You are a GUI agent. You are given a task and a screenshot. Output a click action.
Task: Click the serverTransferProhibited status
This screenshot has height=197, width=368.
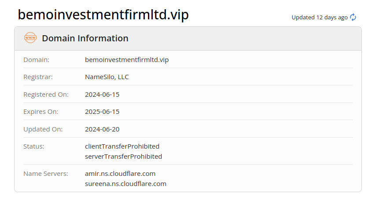123,157
